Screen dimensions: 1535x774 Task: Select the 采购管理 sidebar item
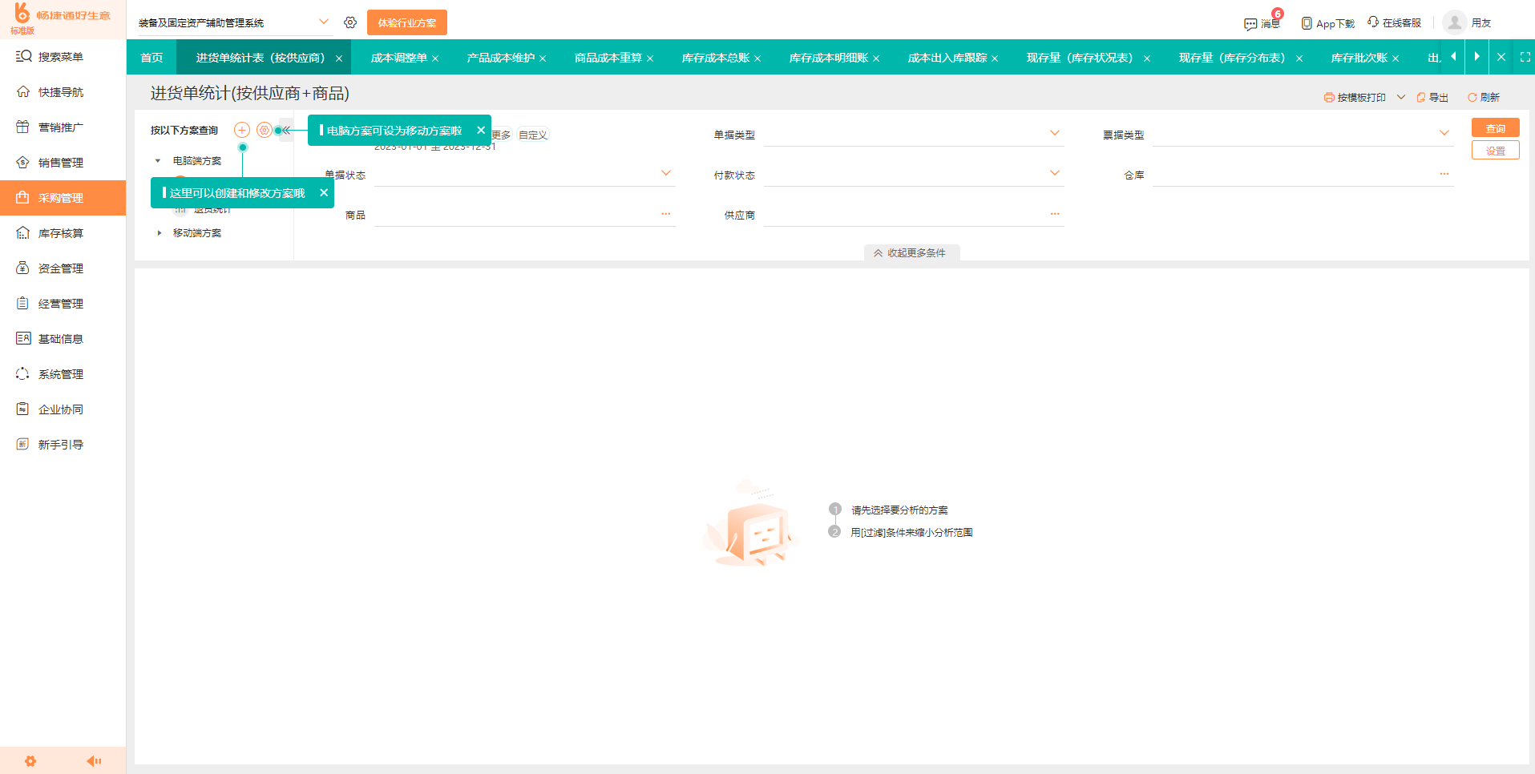point(63,197)
